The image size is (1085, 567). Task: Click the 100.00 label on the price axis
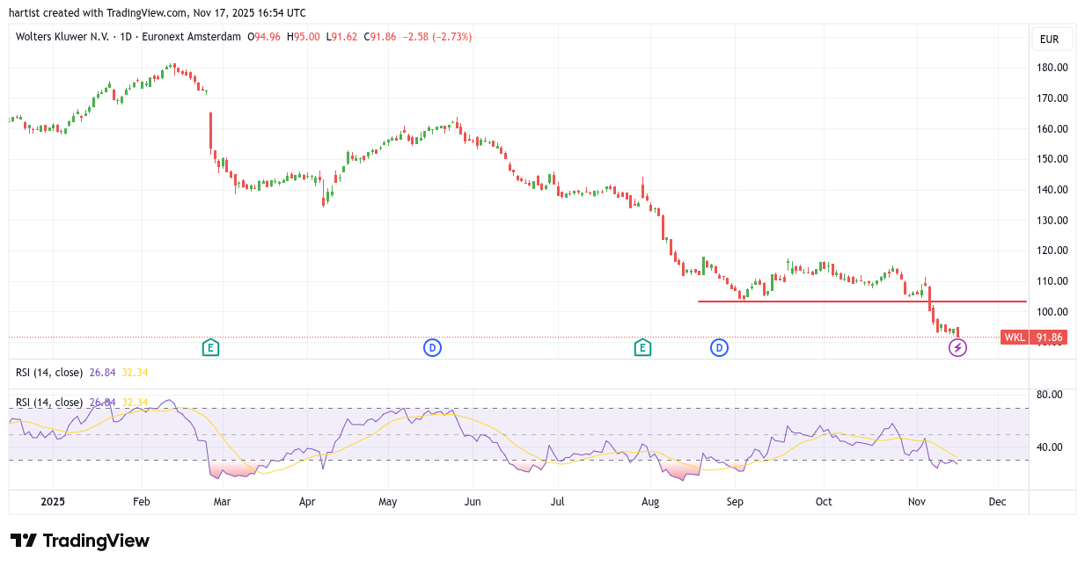pyautogui.click(x=1052, y=312)
